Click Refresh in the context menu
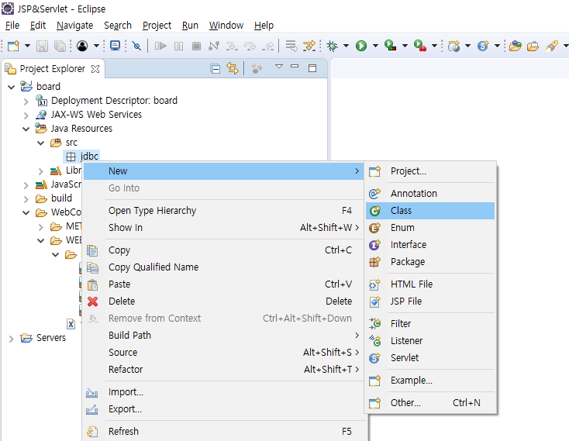569x441 pixels. tap(223, 432)
